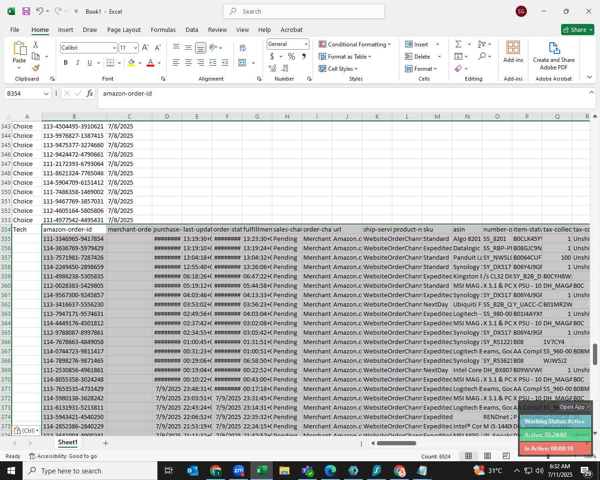This screenshot has width=600, height=480.
Task: Toggle Italic formatting
Action: point(77,62)
